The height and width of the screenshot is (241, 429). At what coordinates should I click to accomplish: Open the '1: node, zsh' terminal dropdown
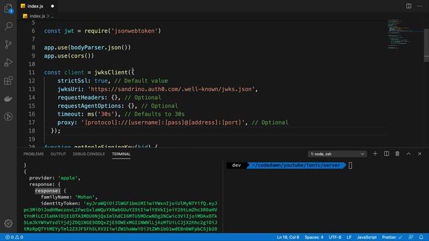click(x=337, y=154)
